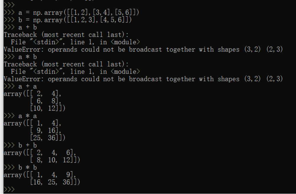Click the output row '[ 8, 10, 12]])'
The height and width of the screenshot is (194, 296).
pos(55,160)
